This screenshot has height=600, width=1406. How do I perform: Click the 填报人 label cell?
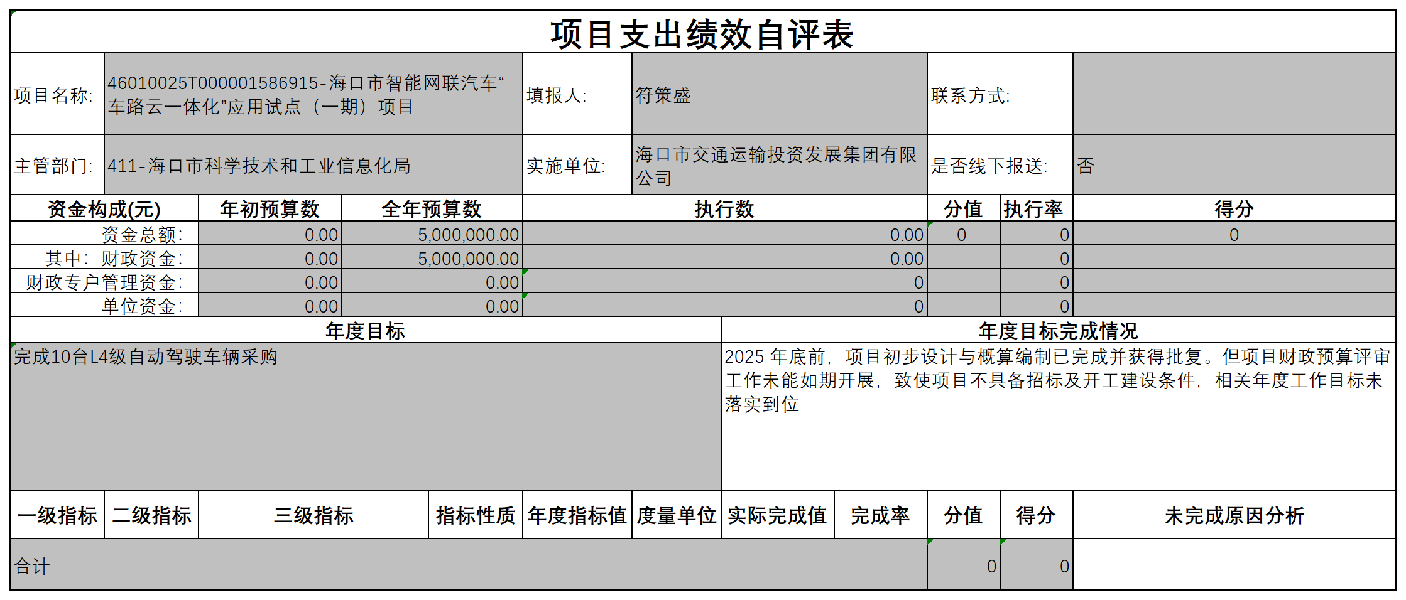point(577,94)
